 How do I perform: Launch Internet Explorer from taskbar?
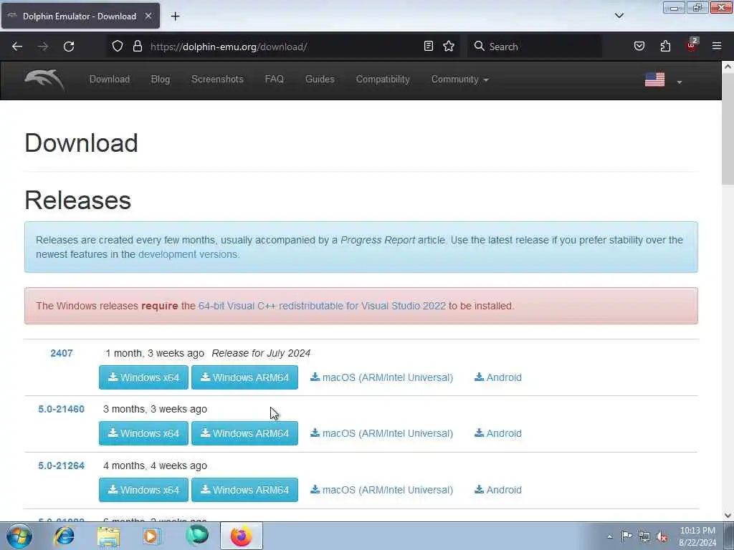point(65,536)
